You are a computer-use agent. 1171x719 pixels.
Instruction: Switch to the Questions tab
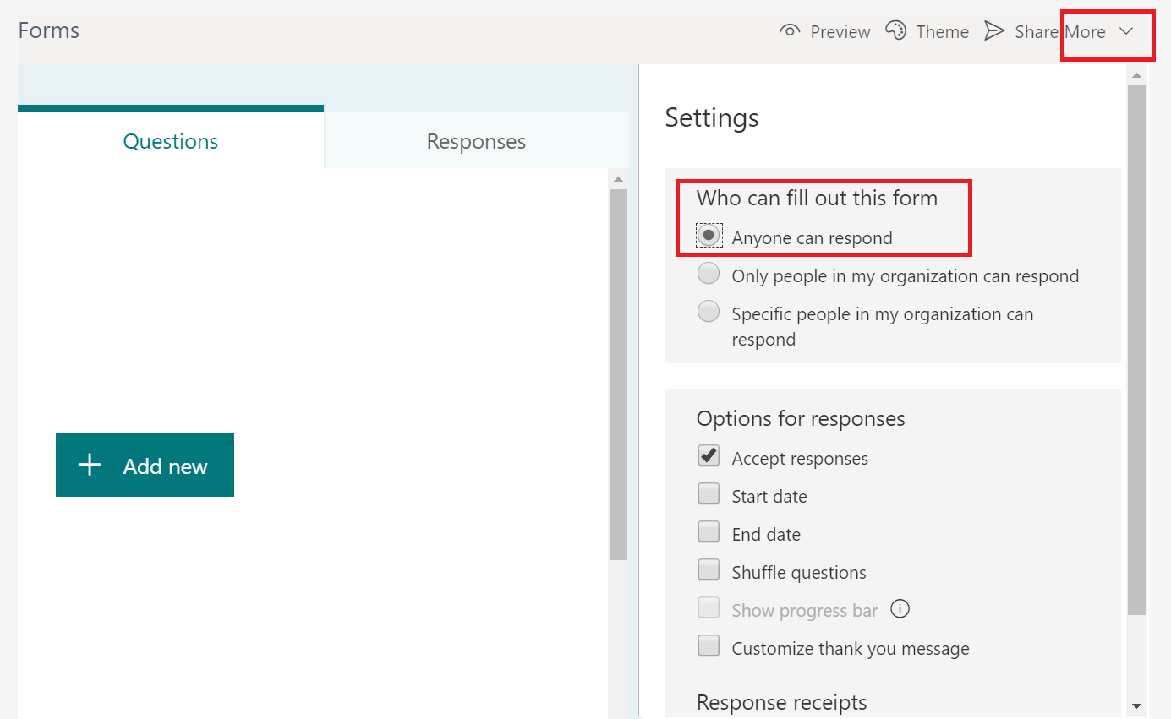click(170, 141)
